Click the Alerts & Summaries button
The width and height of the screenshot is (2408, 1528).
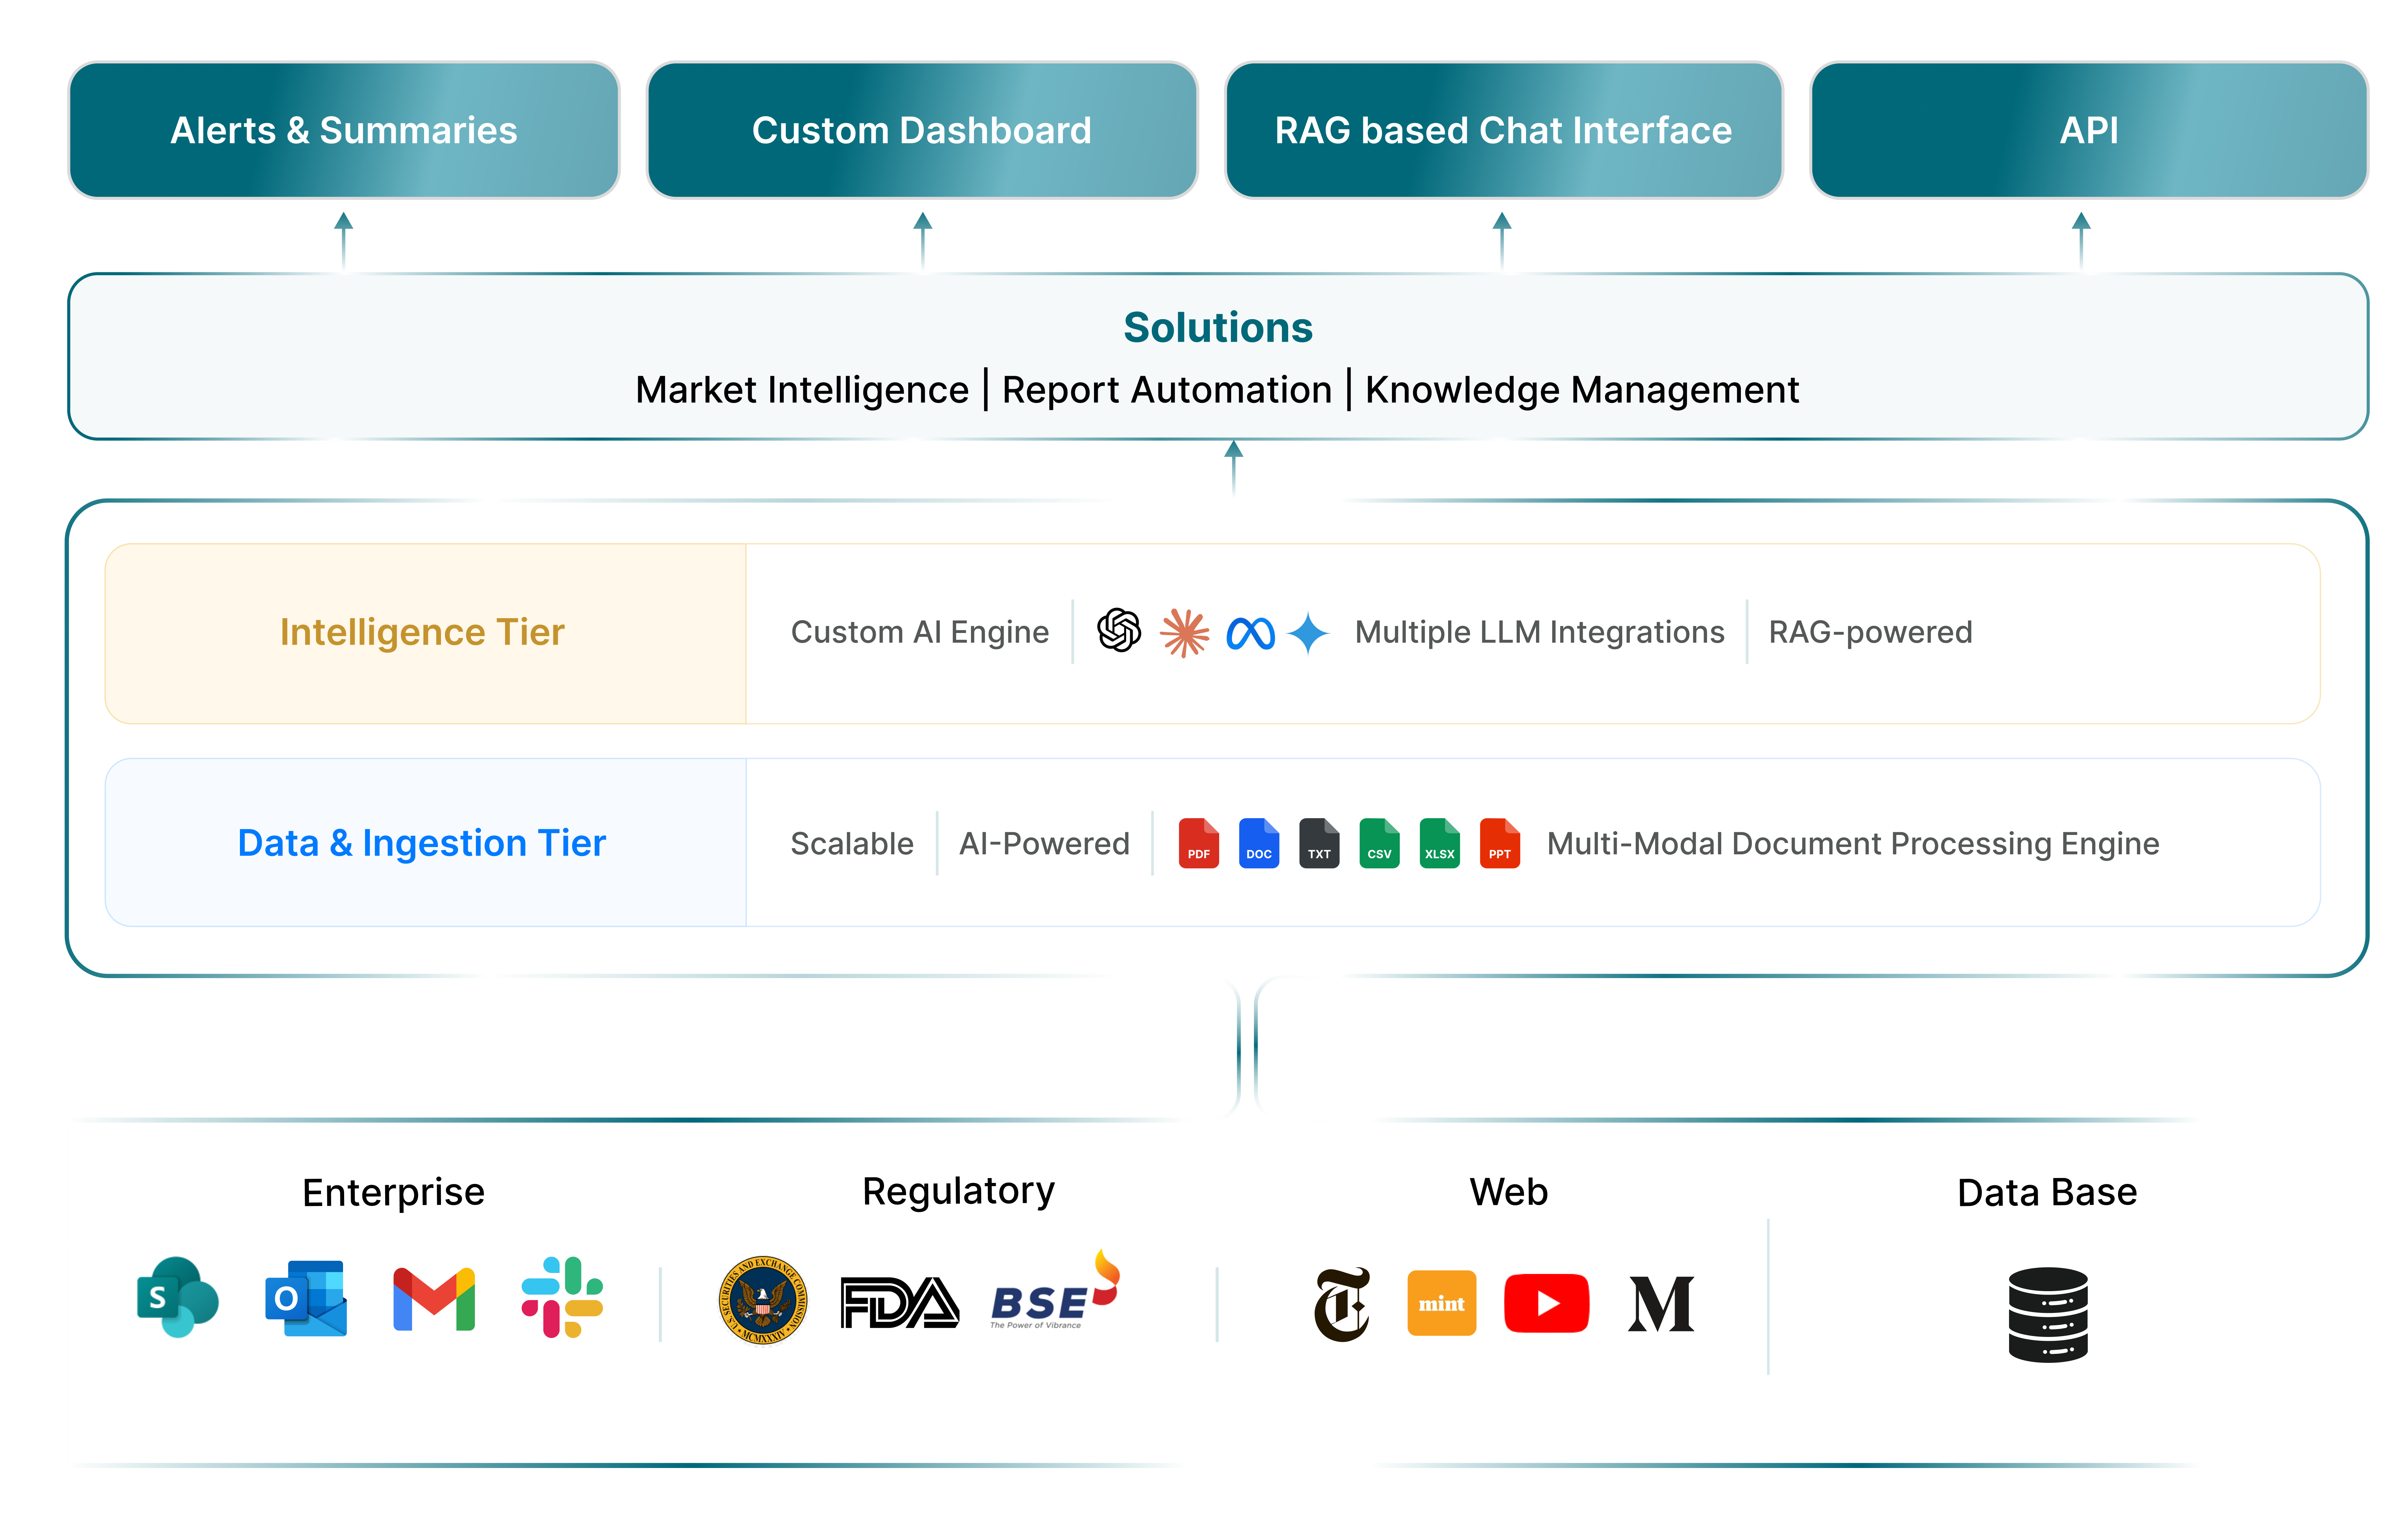(344, 130)
